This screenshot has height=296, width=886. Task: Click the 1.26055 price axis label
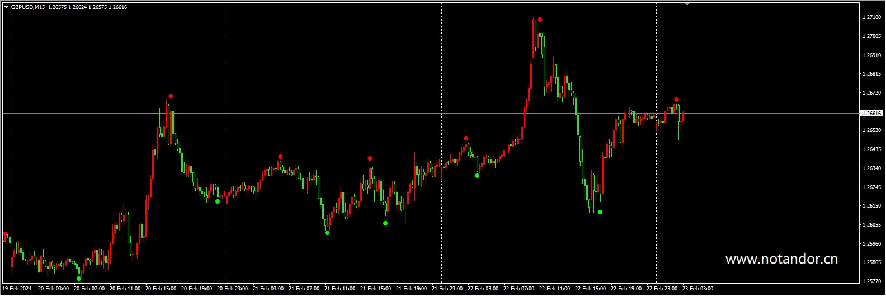point(871,225)
